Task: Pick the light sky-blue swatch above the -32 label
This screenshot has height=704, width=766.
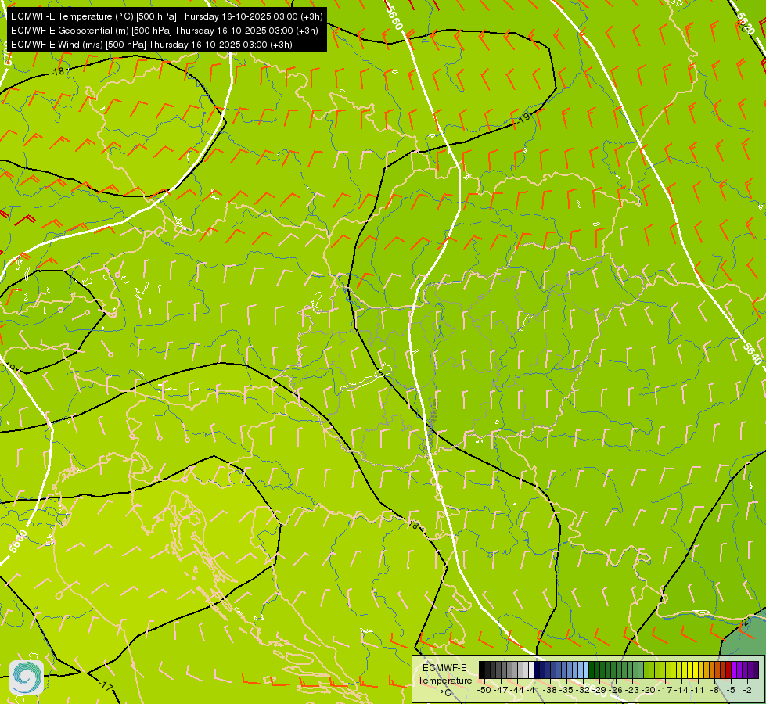Action: coord(586,670)
